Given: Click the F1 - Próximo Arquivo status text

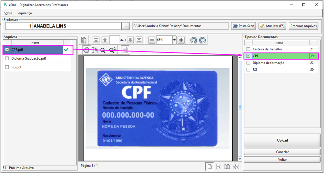Looking at the screenshot, I should tap(18, 168).
